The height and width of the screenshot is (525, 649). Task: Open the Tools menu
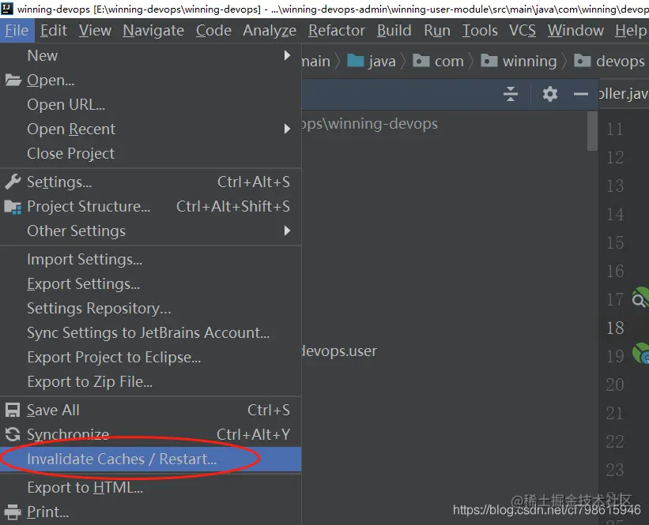[x=480, y=31]
